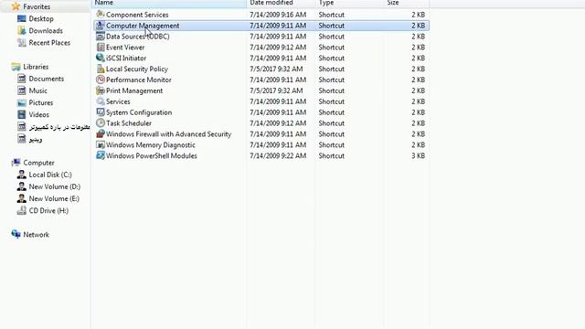Image resolution: width=585 pixels, height=329 pixels.
Task: Open Local Disk (C:) label
Action: (x=50, y=175)
